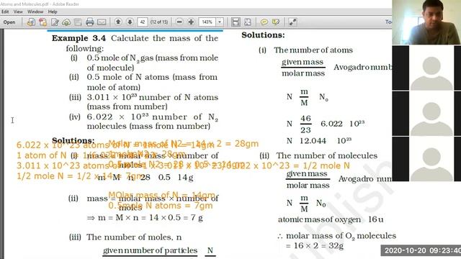Screen dimensions: 461x259
Task: Click the right column 'Solutions:' heading
Action: (x=263, y=35)
